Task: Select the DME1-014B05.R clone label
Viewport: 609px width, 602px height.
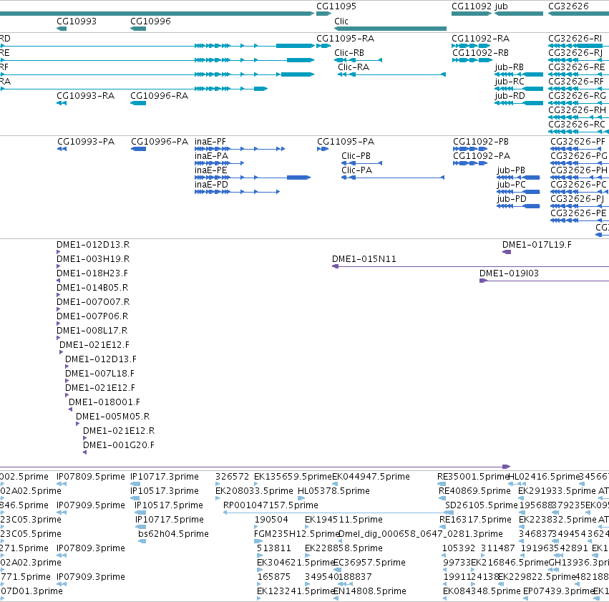Action: click(92, 288)
